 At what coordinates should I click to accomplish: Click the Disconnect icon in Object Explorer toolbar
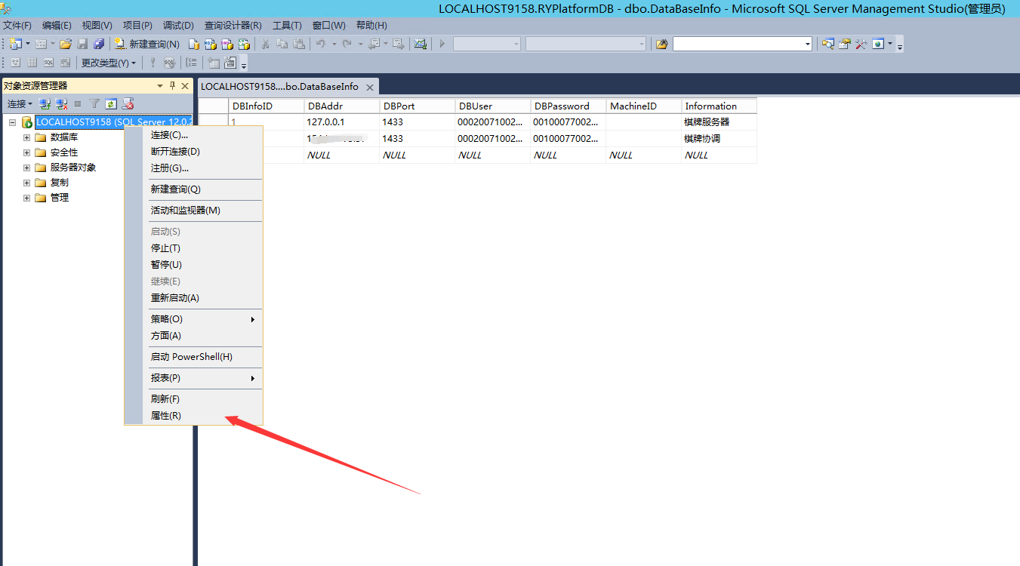coord(62,103)
